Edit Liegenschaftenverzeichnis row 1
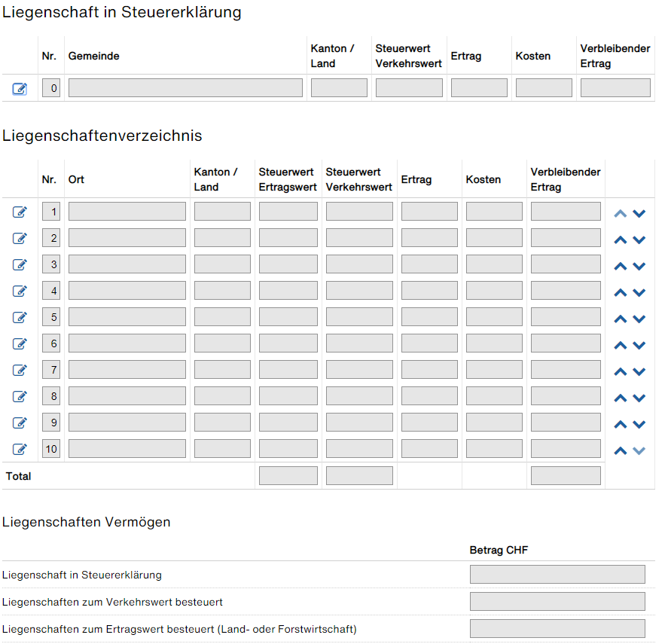 (x=20, y=212)
